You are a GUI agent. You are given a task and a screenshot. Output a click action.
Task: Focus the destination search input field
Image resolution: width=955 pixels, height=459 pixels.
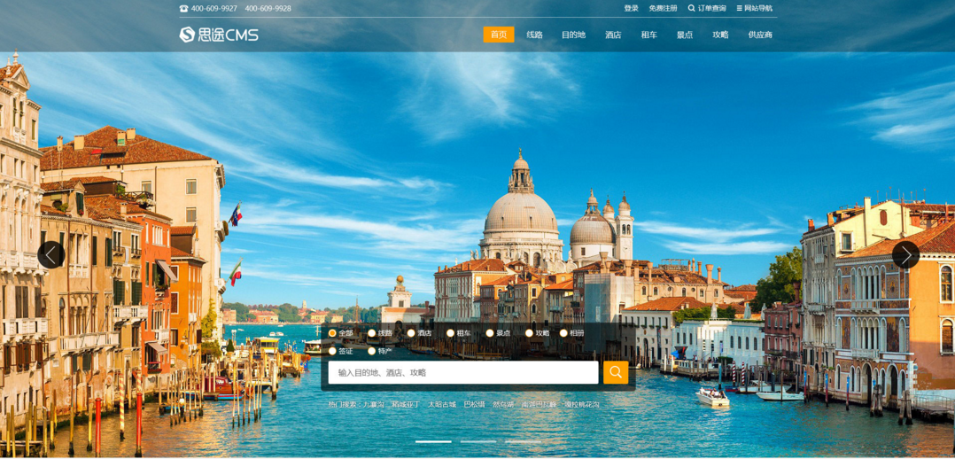click(x=463, y=372)
